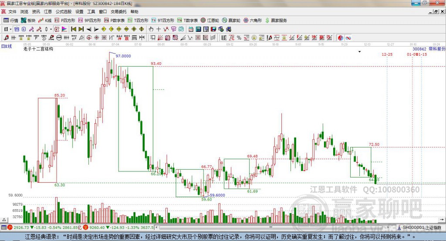Step left with black arrow icon
Viewport: 446px width, 241px height.
(89, 29)
